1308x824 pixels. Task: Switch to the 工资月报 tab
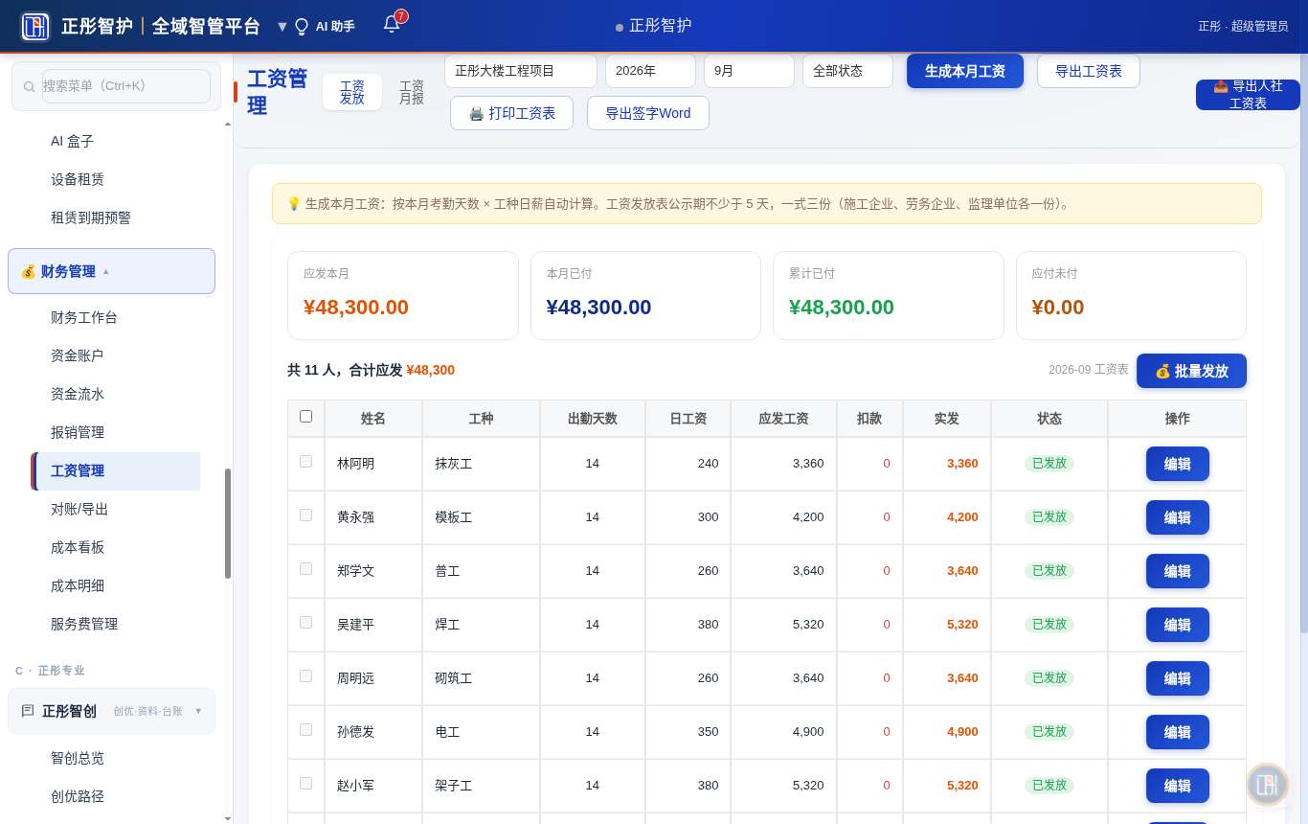tap(412, 92)
